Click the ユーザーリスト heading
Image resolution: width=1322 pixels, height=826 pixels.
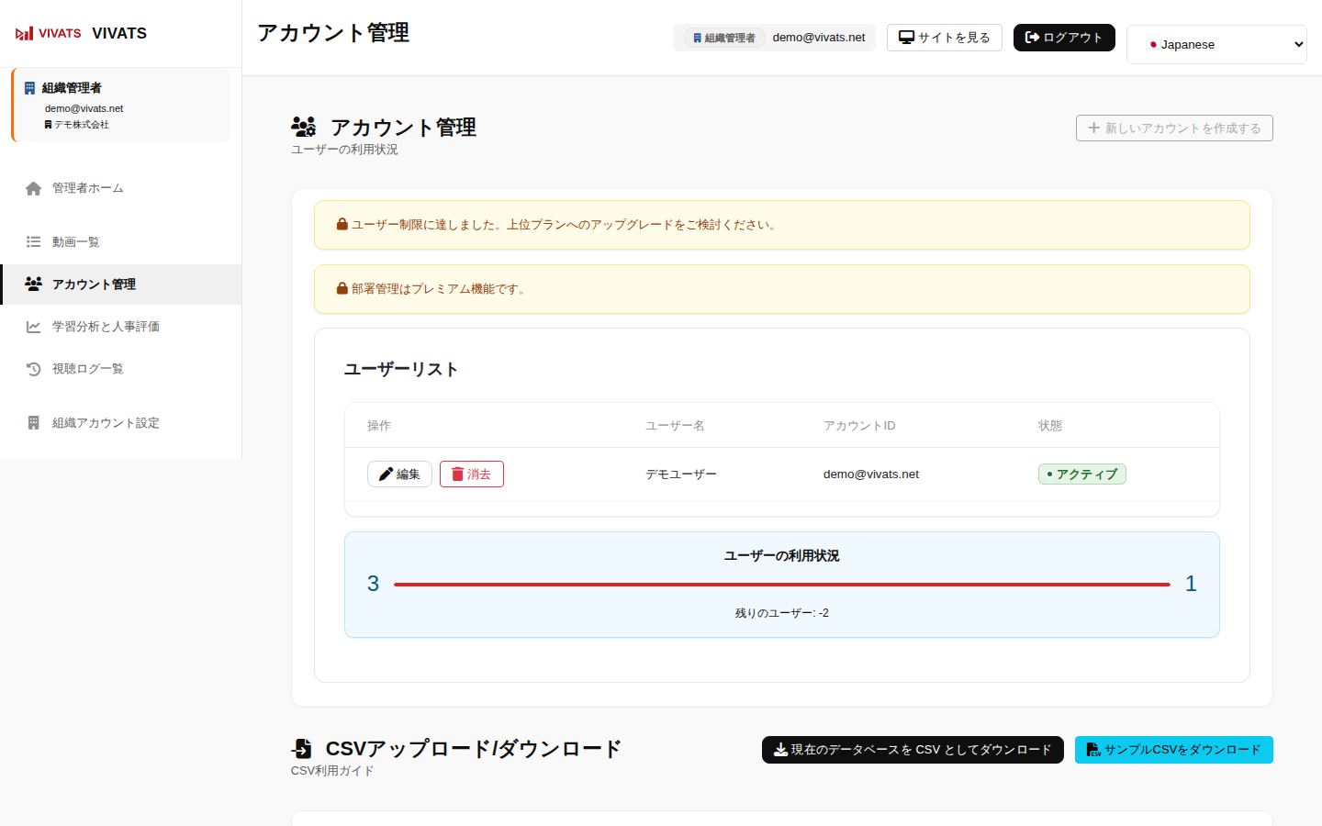point(401,369)
